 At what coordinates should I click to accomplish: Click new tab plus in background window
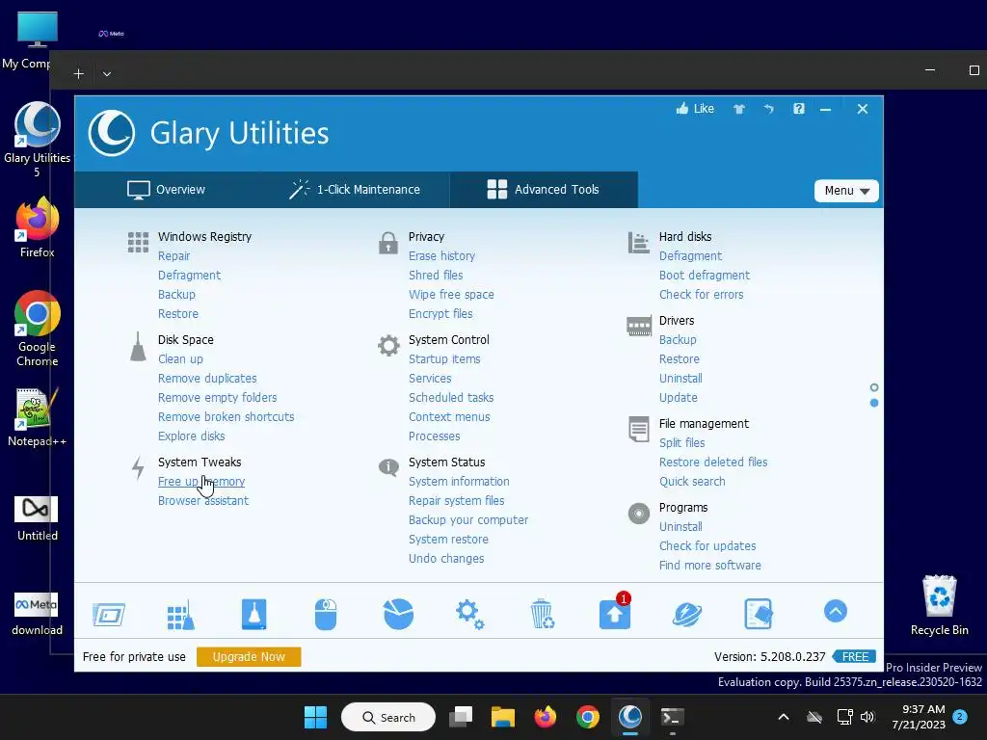point(79,73)
